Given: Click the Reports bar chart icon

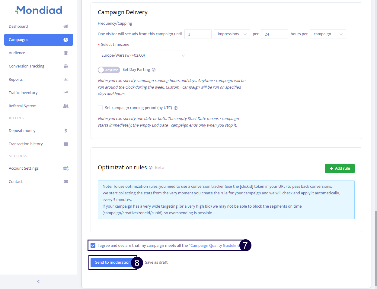Looking at the screenshot, I should coord(66,80).
